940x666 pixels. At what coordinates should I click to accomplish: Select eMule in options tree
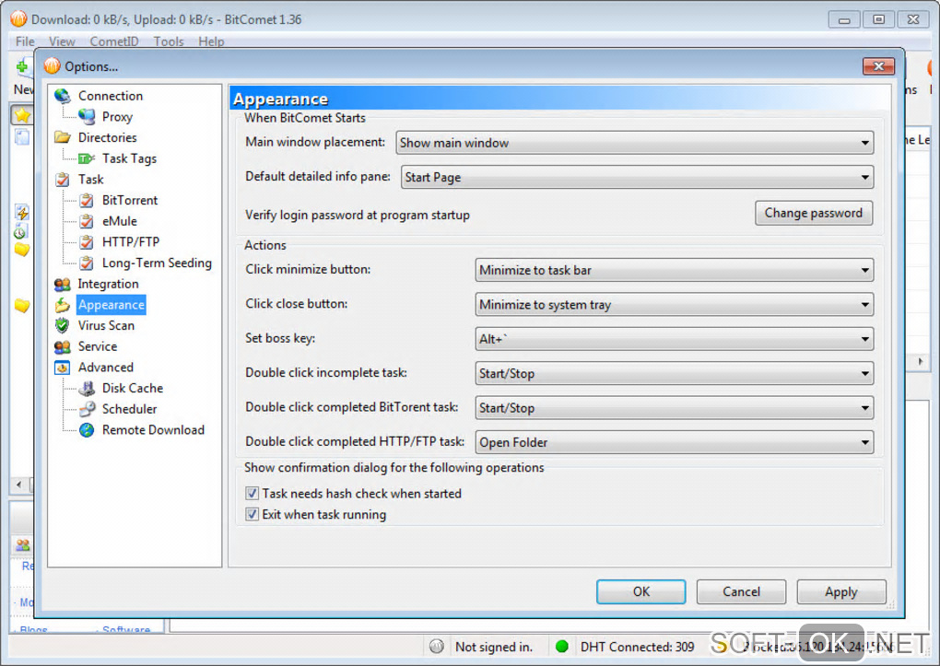click(x=119, y=221)
